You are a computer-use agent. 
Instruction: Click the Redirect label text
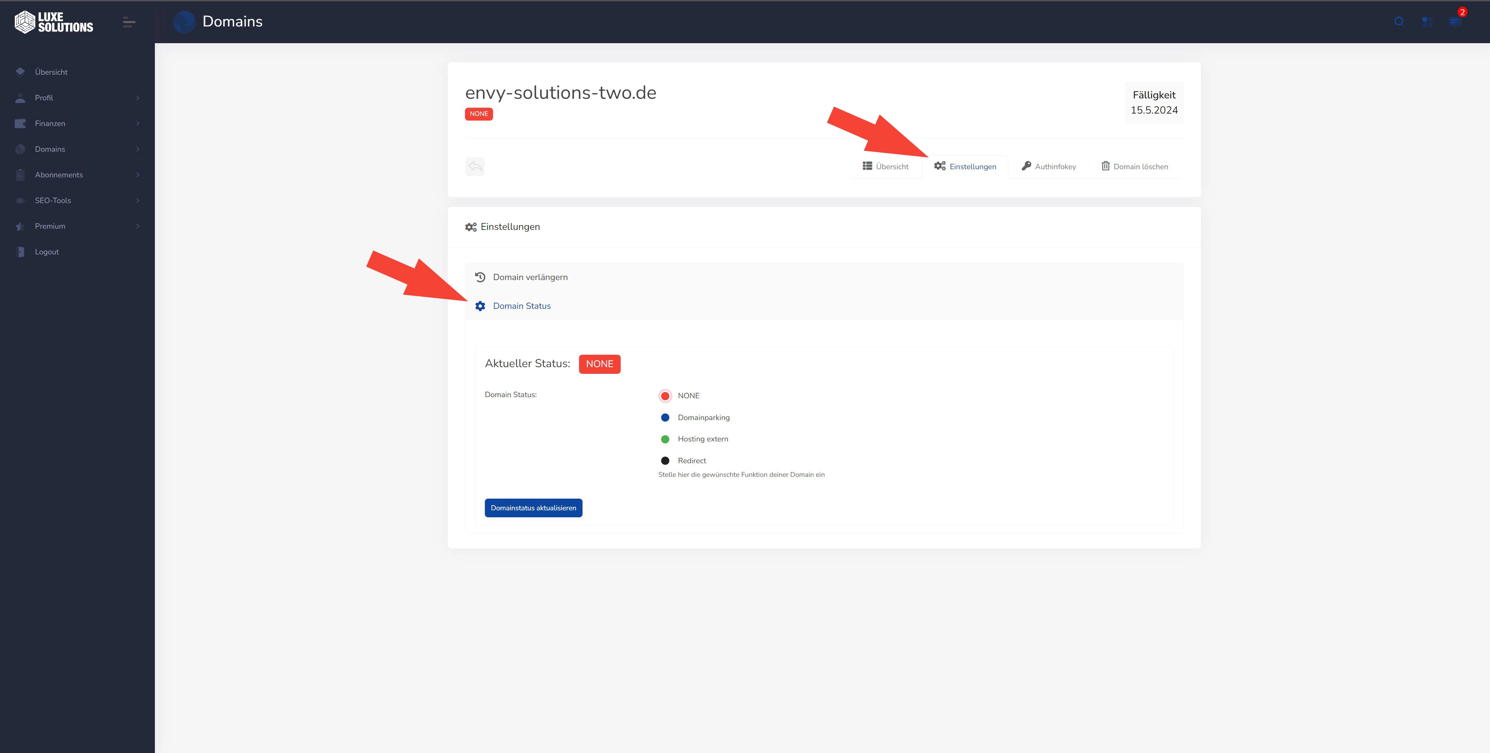pyautogui.click(x=692, y=461)
